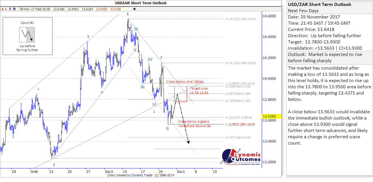
Task: Click the red dot record icon
Action: tap(2, 9)
